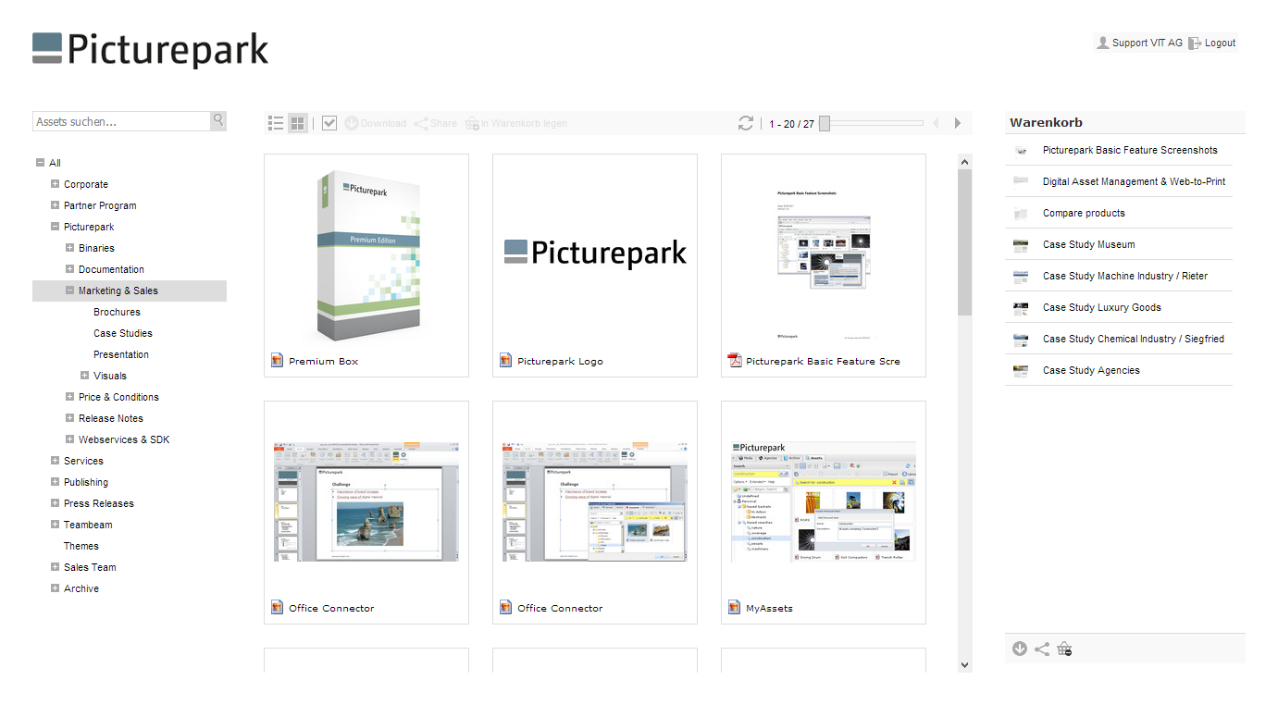The width and height of the screenshot is (1278, 705).
Task: Open Digital Asset Management & Web-to-Print basket item
Action: tap(1134, 181)
